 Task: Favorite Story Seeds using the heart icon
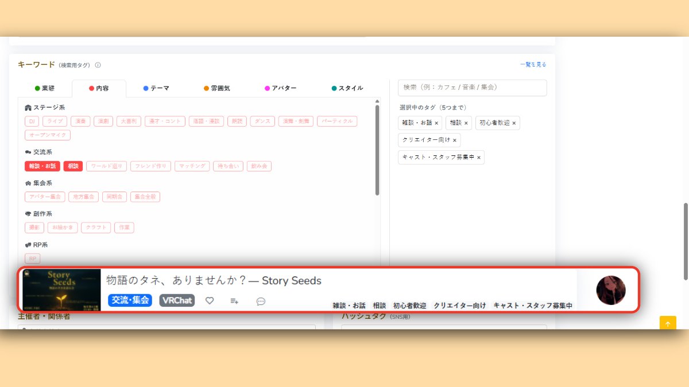pos(209,300)
